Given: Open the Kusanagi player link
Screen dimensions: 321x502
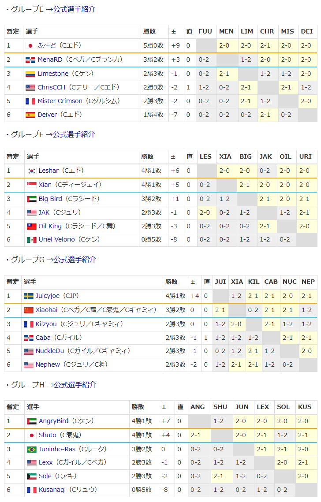Looking at the screenshot, I should tap(52, 490).
